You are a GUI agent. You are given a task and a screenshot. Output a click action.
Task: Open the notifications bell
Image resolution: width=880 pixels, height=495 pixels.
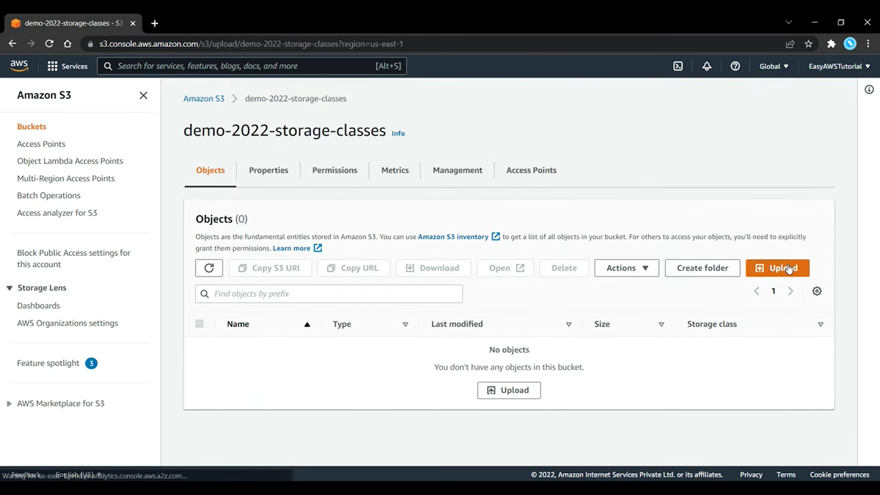pyautogui.click(x=707, y=66)
